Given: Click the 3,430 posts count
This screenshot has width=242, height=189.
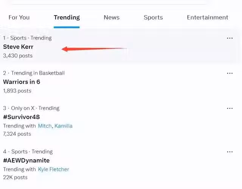Looking at the screenshot, I should point(18,56).
